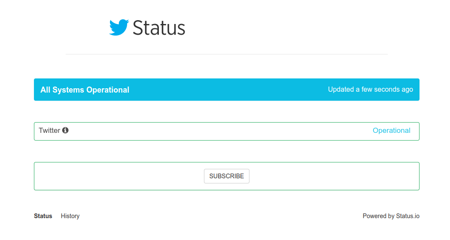Image resolution: width=450 pixels, height=240 pixels.
Task: Click the Updated a few seconds ago timestamp
Action: coord(370,90)
